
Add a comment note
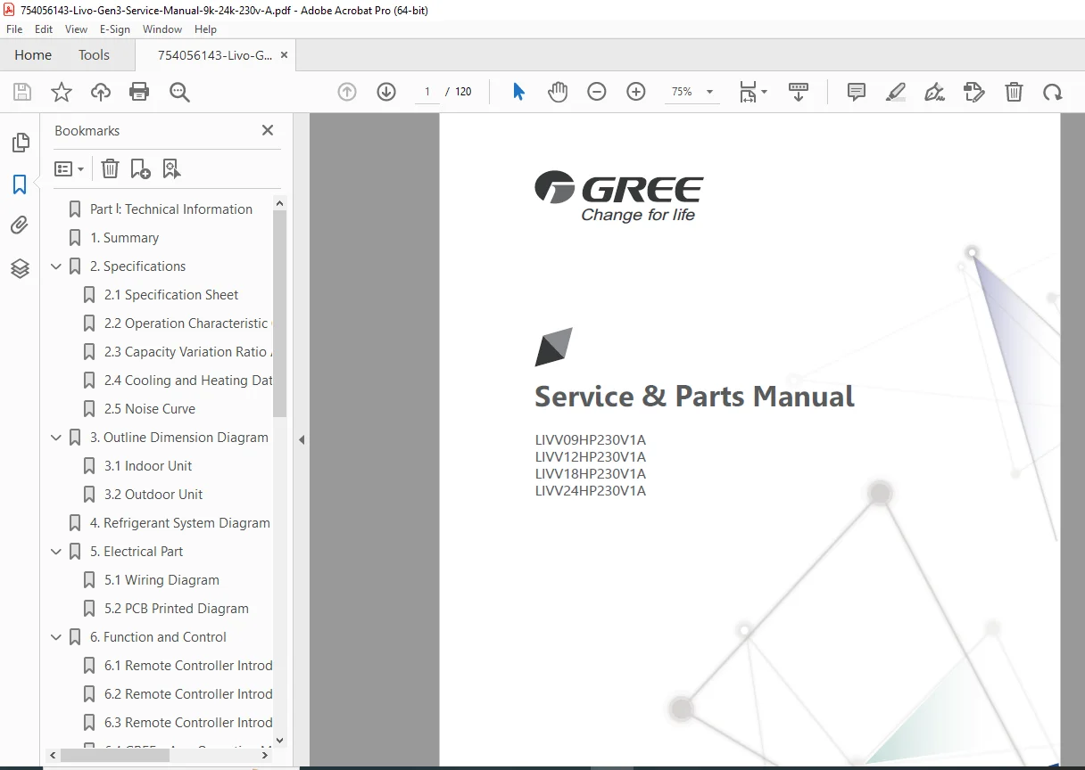point(857,92)
